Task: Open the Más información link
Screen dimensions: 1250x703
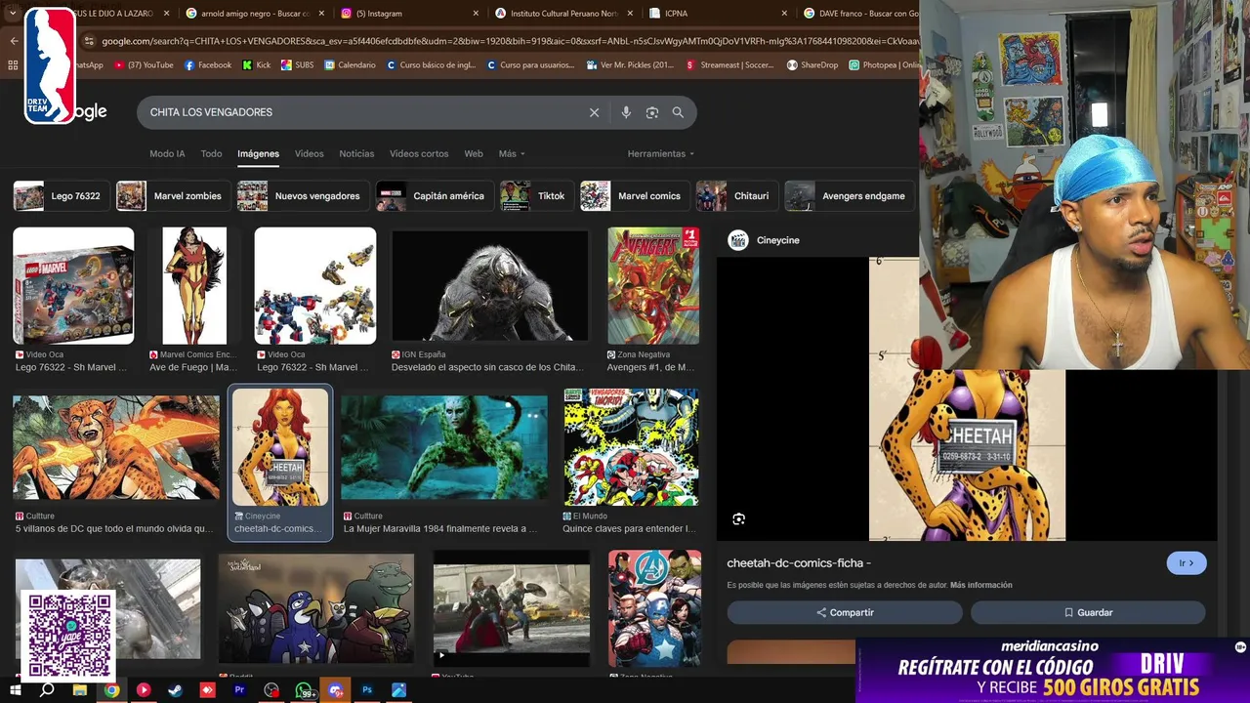Action: (980, 585)
